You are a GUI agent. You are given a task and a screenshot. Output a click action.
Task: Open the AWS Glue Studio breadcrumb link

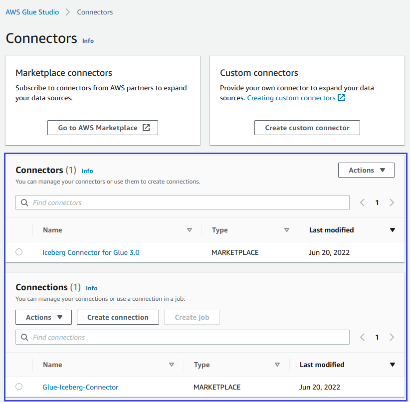[32, 12]
